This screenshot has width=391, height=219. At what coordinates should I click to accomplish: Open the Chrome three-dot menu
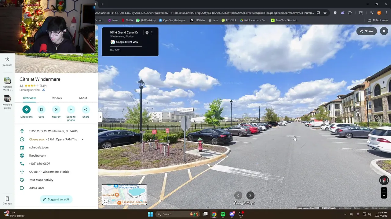coord(386,13)
